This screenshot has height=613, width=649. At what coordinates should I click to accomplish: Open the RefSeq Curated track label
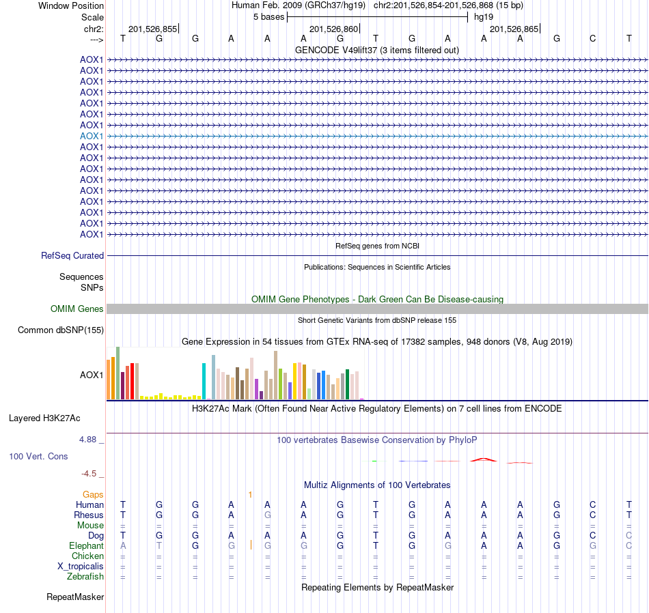coord(72,255)
